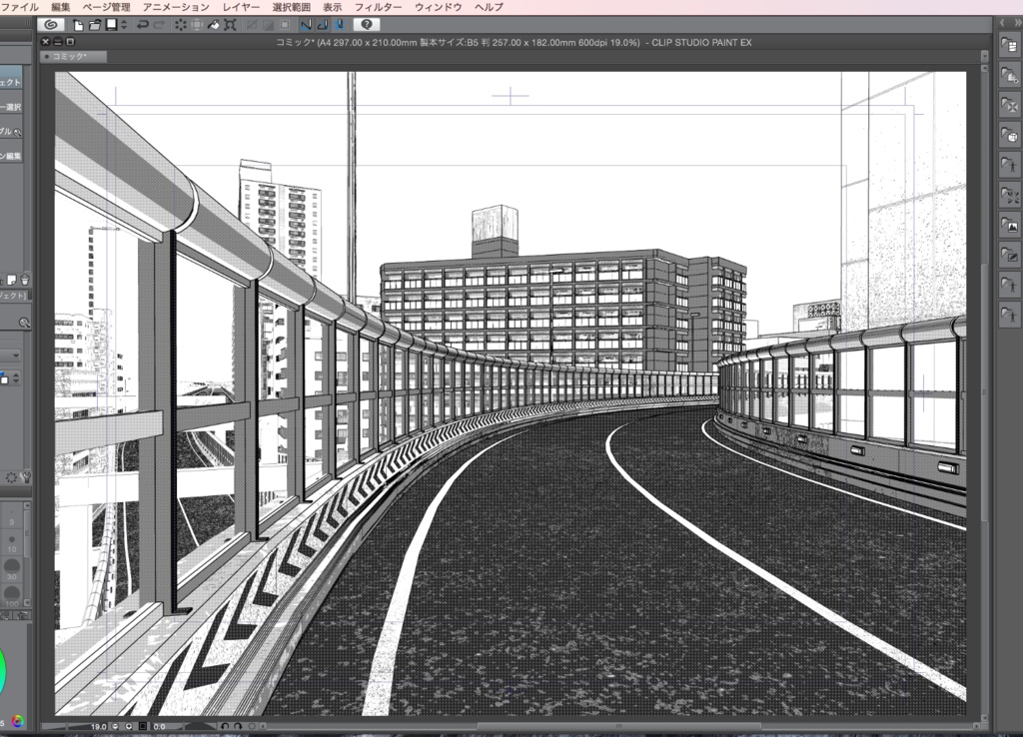Create a new canvas via the toolbar icon
This screenshot has height=737, width=1023.
tap(76, 23)
